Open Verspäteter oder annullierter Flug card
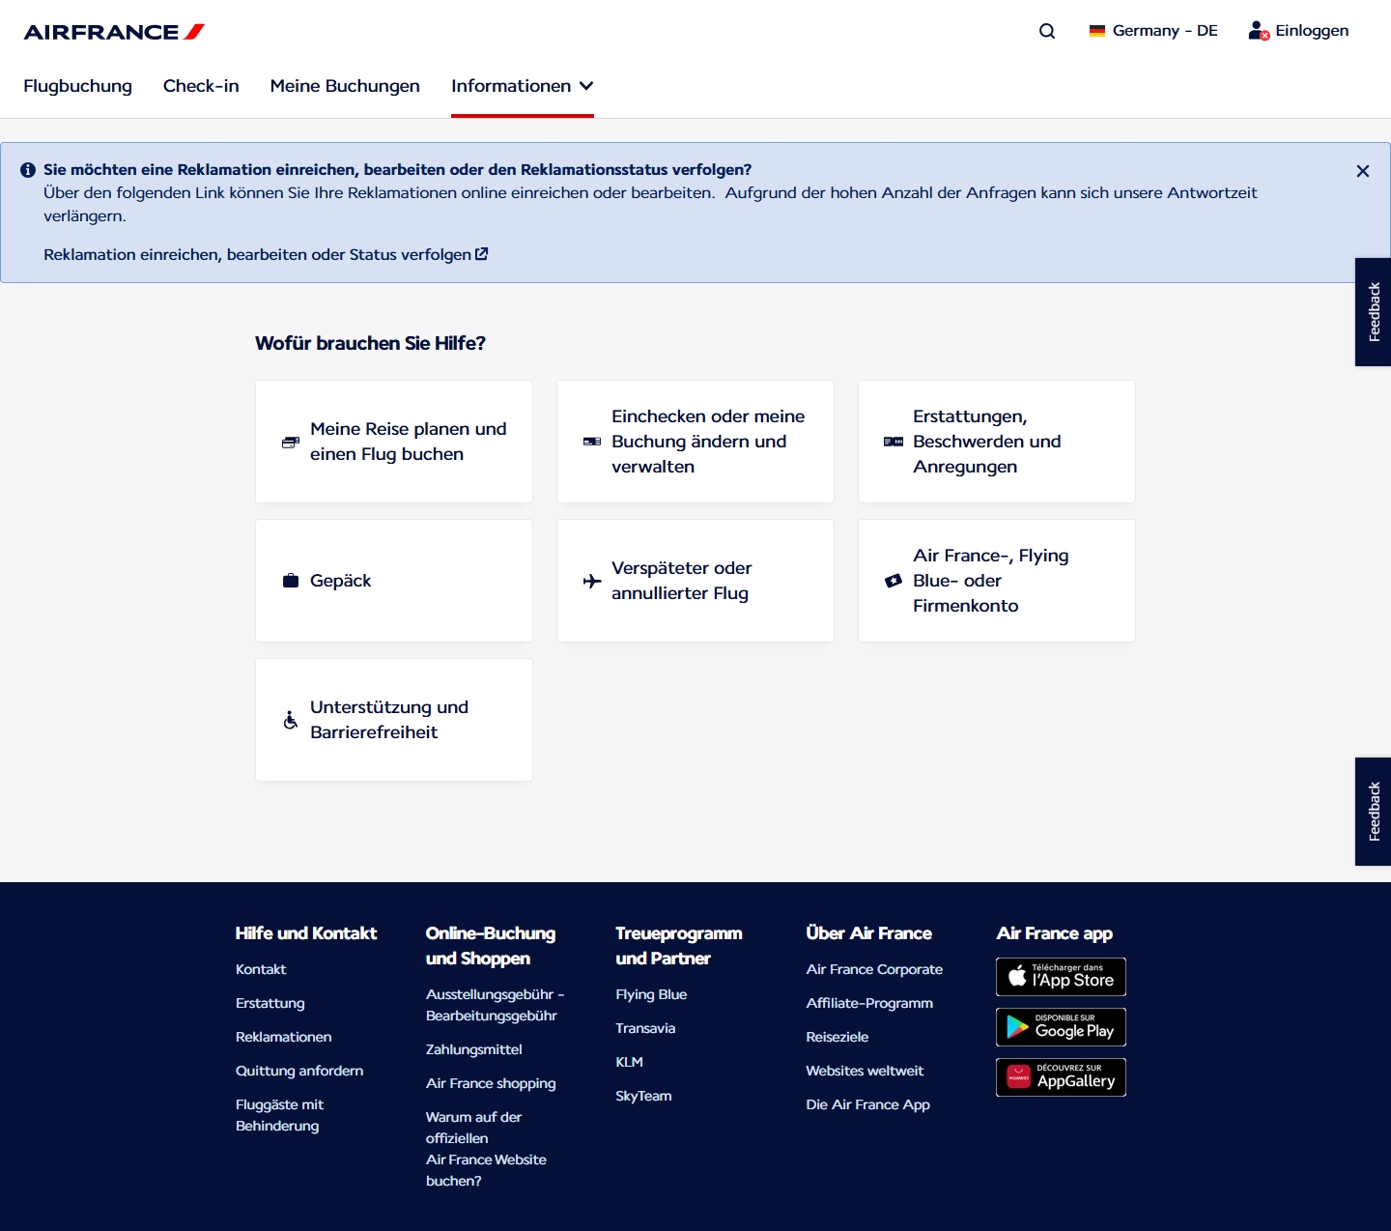 pyautogui.click(x=695, y=581)
